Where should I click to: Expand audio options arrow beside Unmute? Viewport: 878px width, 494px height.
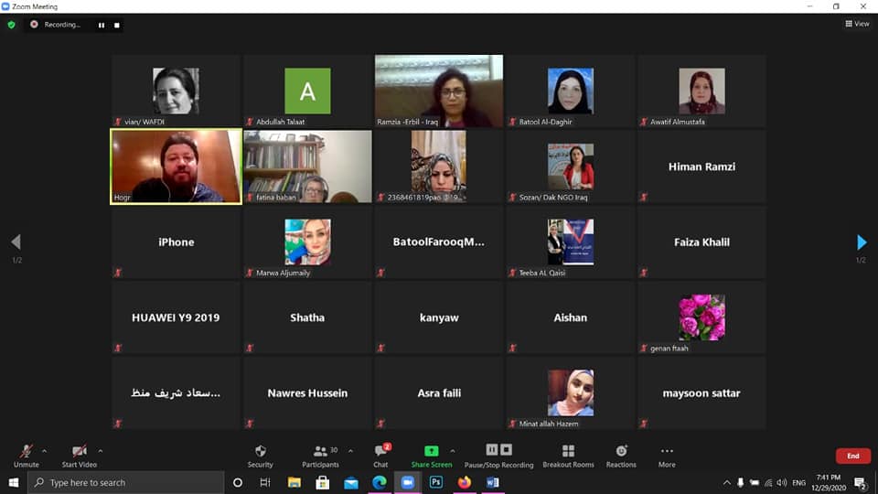tap(45, 450)
